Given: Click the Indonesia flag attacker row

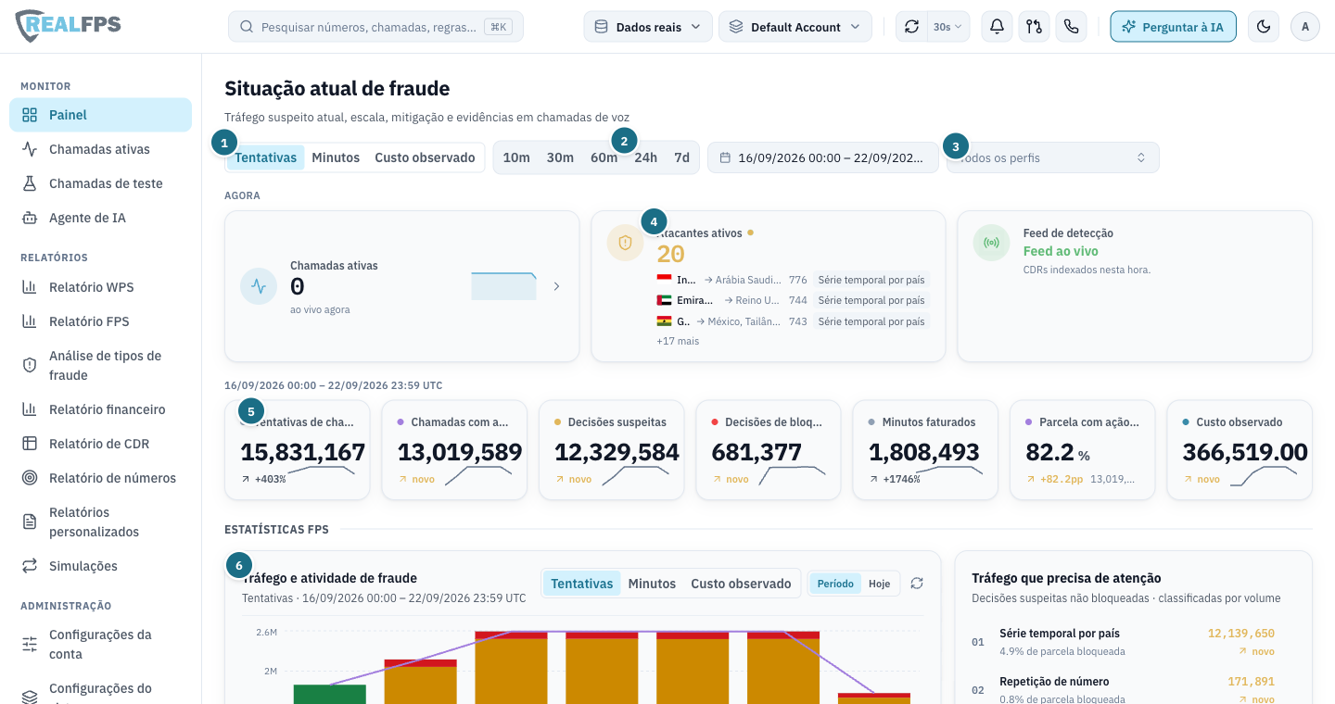Looking at the screenshot, I should (793, 279).
